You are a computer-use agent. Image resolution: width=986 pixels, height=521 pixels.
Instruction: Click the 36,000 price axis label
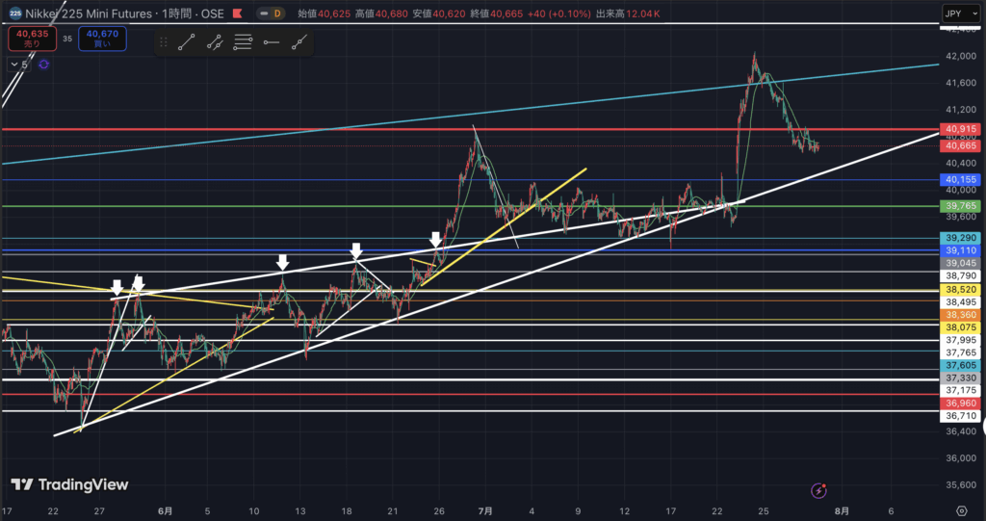pyautogui.click(x=960, y=458)
